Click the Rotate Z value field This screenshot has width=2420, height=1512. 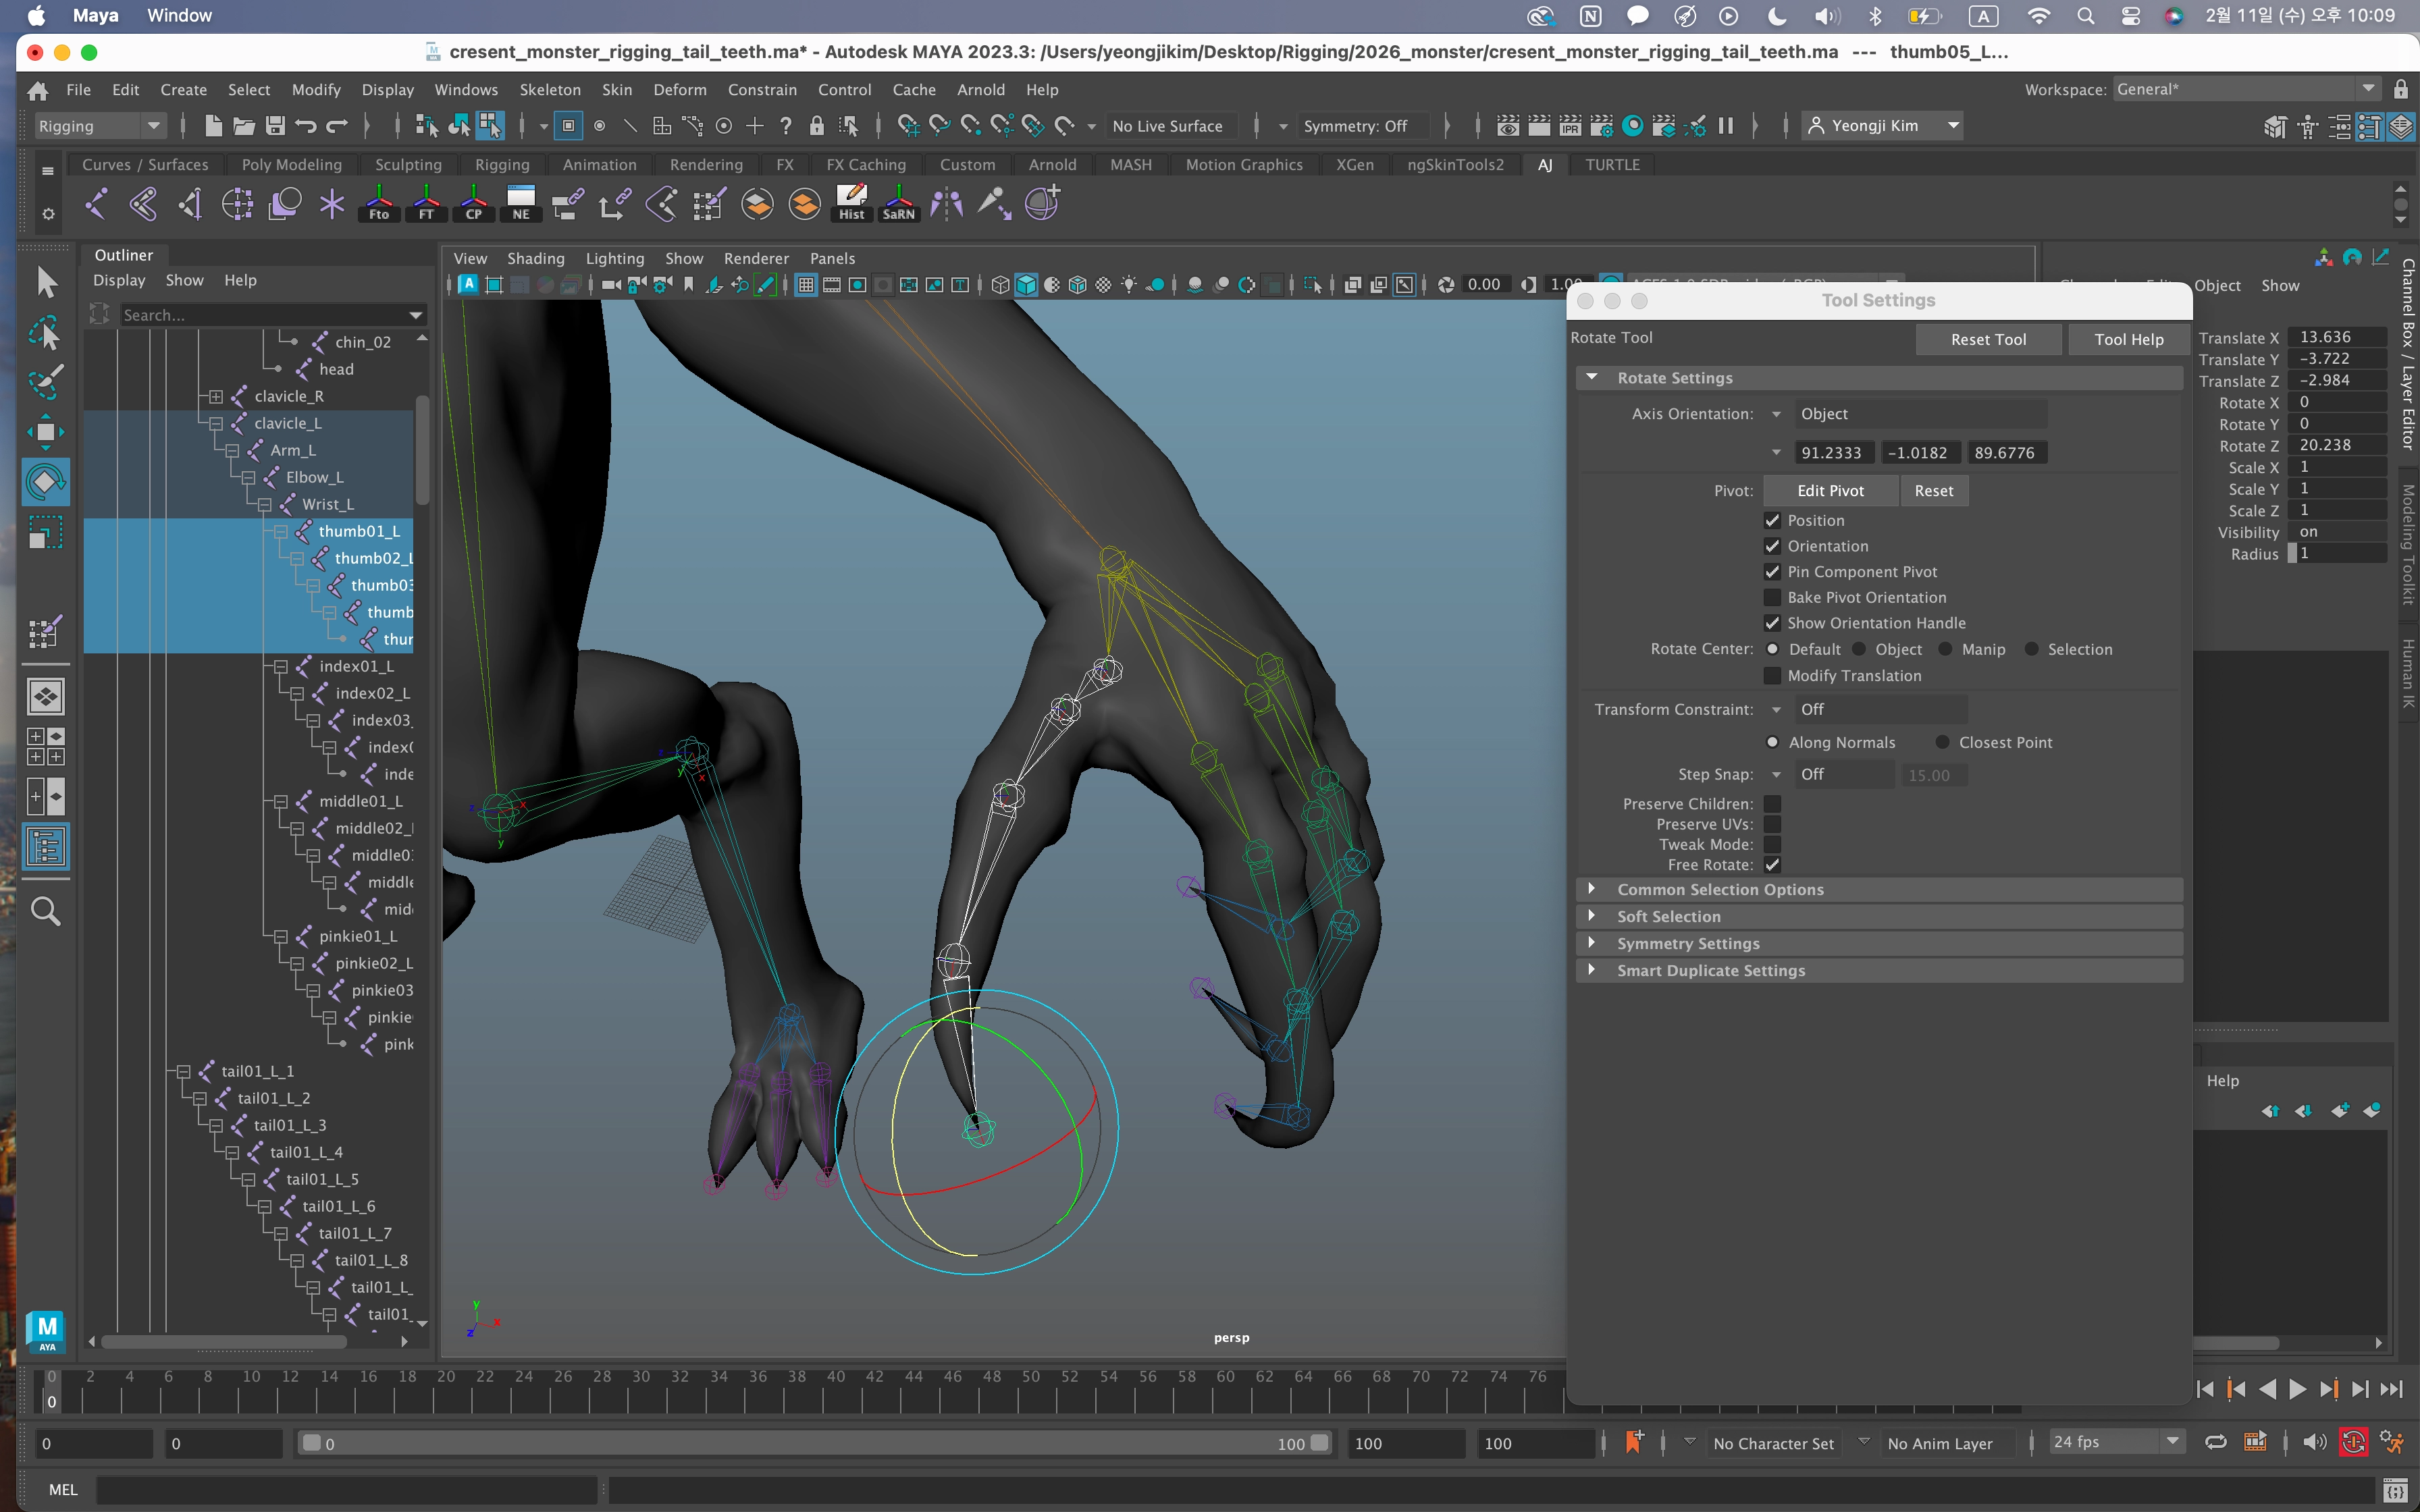(x=2337, y=445)
